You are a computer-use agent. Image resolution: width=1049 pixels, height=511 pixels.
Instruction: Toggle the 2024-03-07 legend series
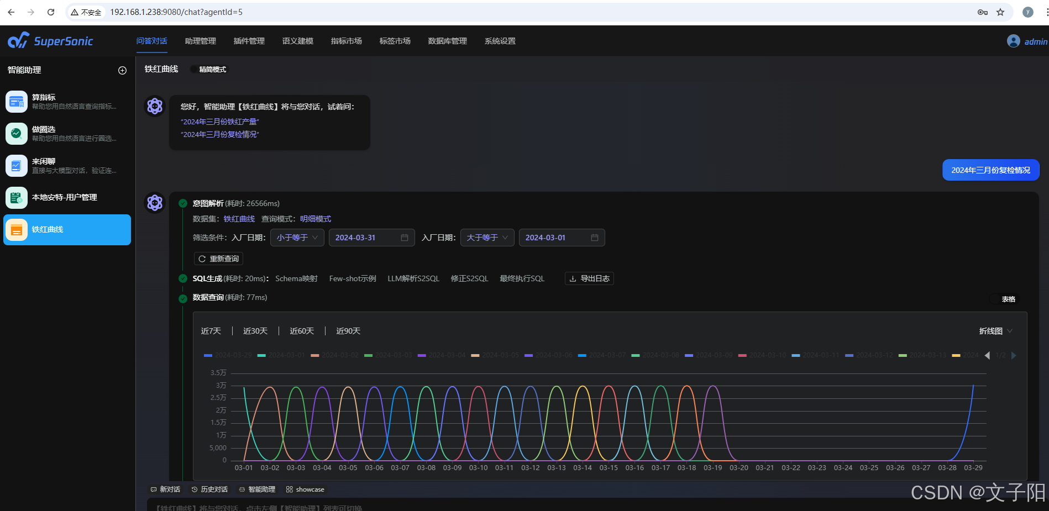[x=602, y=355]
